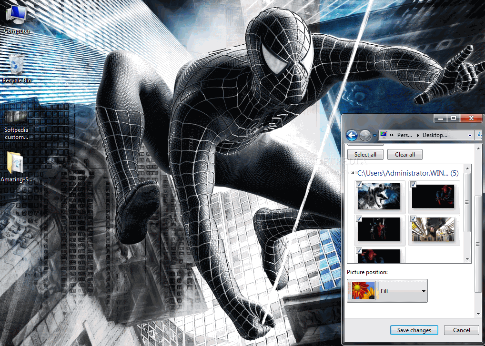485x346 pixels.
Task: Click the outer window scrollbar down arrow
Action: tap(478, 314)
